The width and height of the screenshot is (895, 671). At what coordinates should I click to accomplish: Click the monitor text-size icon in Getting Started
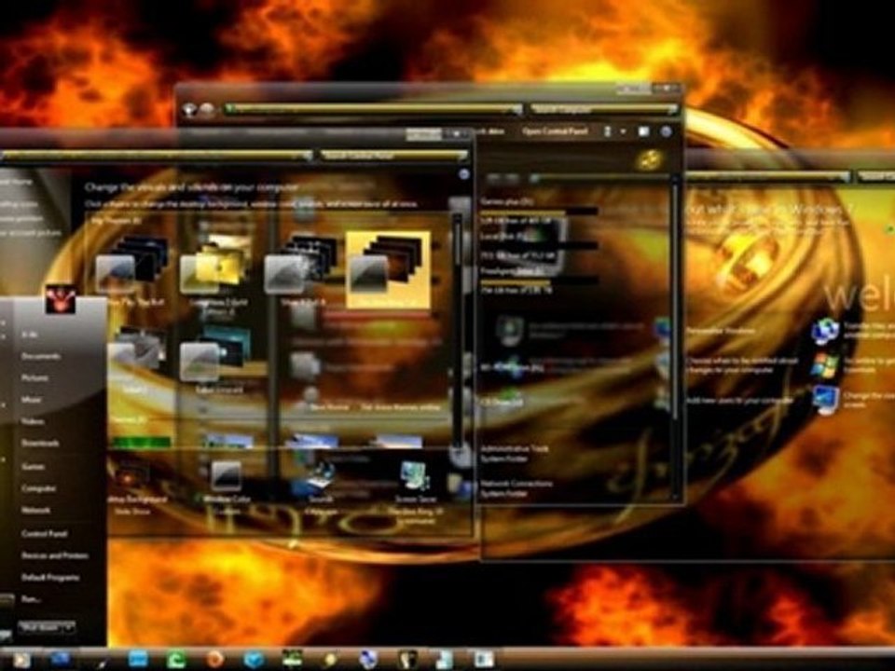[827, 400]
